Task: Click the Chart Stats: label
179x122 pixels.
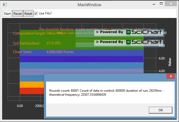Action: point(22,52)
